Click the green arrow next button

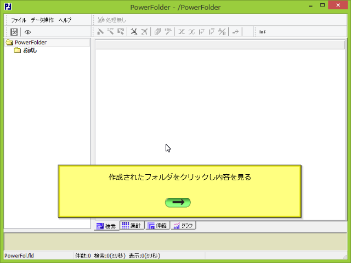[x=178, y=202]
